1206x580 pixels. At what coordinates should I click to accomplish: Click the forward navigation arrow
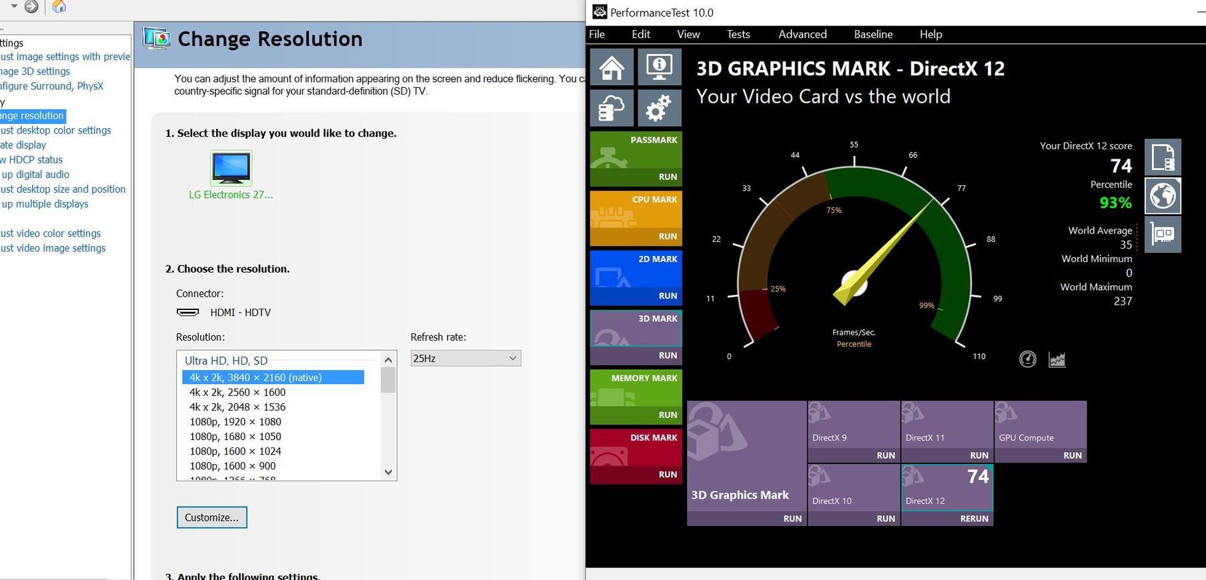click(x=31, y=7)
